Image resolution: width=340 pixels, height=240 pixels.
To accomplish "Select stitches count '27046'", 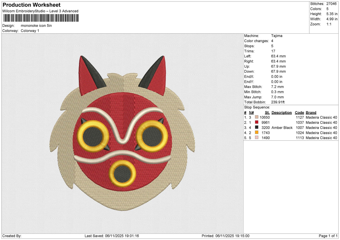I will [x=331, y=4].
